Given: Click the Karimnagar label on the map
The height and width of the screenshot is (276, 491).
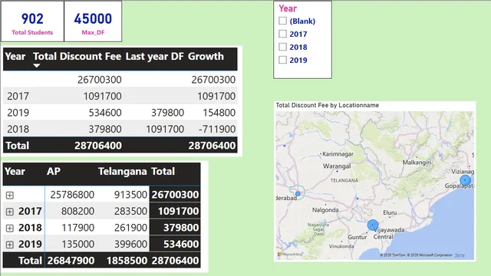Looking at the screenshot, I should click(338, 154).
